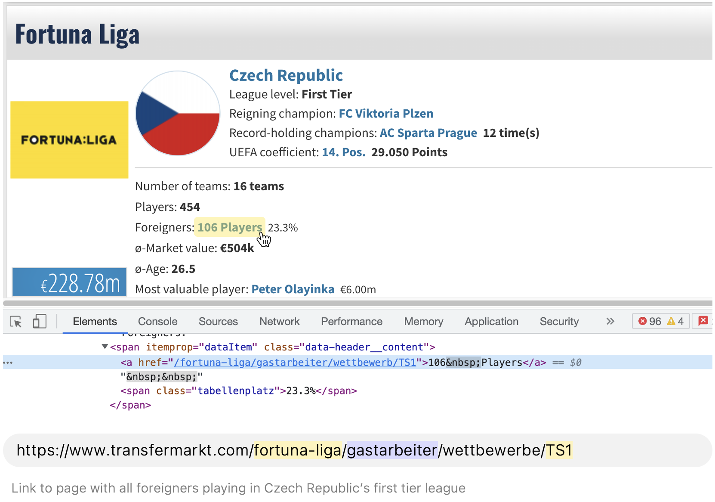
Task: Click the red issues icon at far right
Action: click(703, 321)
